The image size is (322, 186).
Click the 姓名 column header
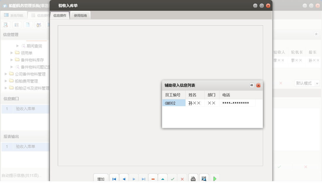[192, 95]
